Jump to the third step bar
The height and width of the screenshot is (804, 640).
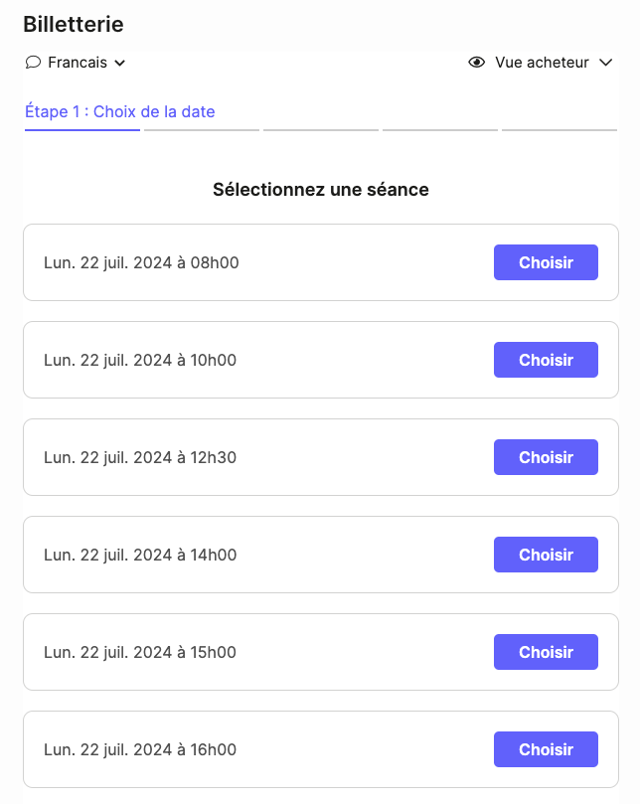(x=320, y=129)
